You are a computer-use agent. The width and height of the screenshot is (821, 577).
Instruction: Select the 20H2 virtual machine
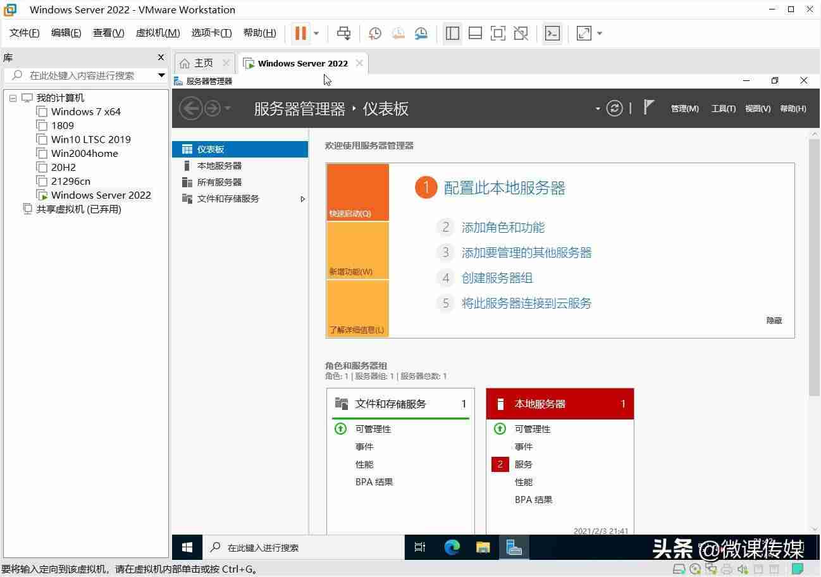(63, 168)
